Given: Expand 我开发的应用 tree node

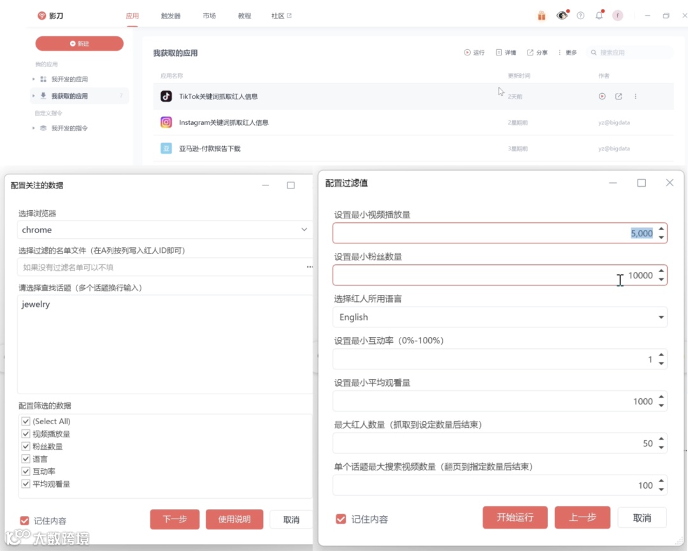Looking at the screenshot, I should 33,79.
